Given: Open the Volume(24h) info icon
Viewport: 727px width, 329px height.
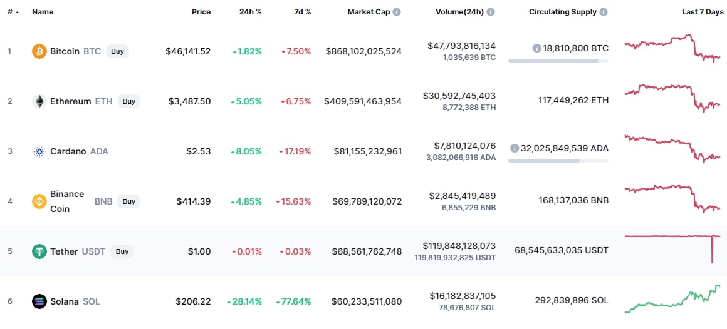Looking at the screenshot, I should 491,12.
